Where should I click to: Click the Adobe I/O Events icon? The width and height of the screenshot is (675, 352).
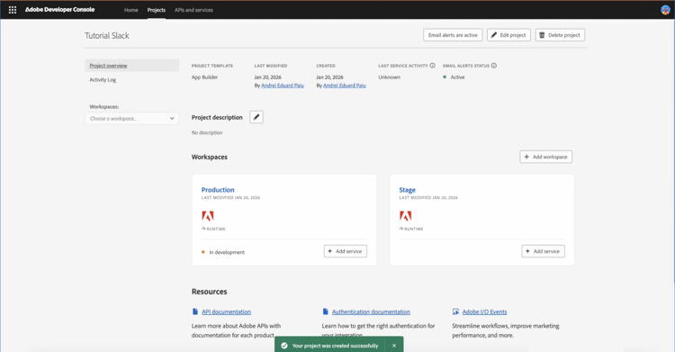click(x=455, y=311)
